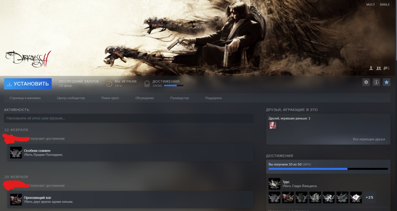397x211 pixels.
Task: Click the clock icon near ВЫ ИГРАЛИ
Action: [x=109, y=84]
